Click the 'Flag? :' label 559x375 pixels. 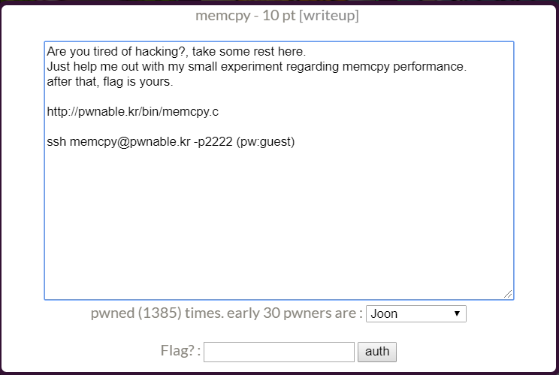(x=180, y=351)
